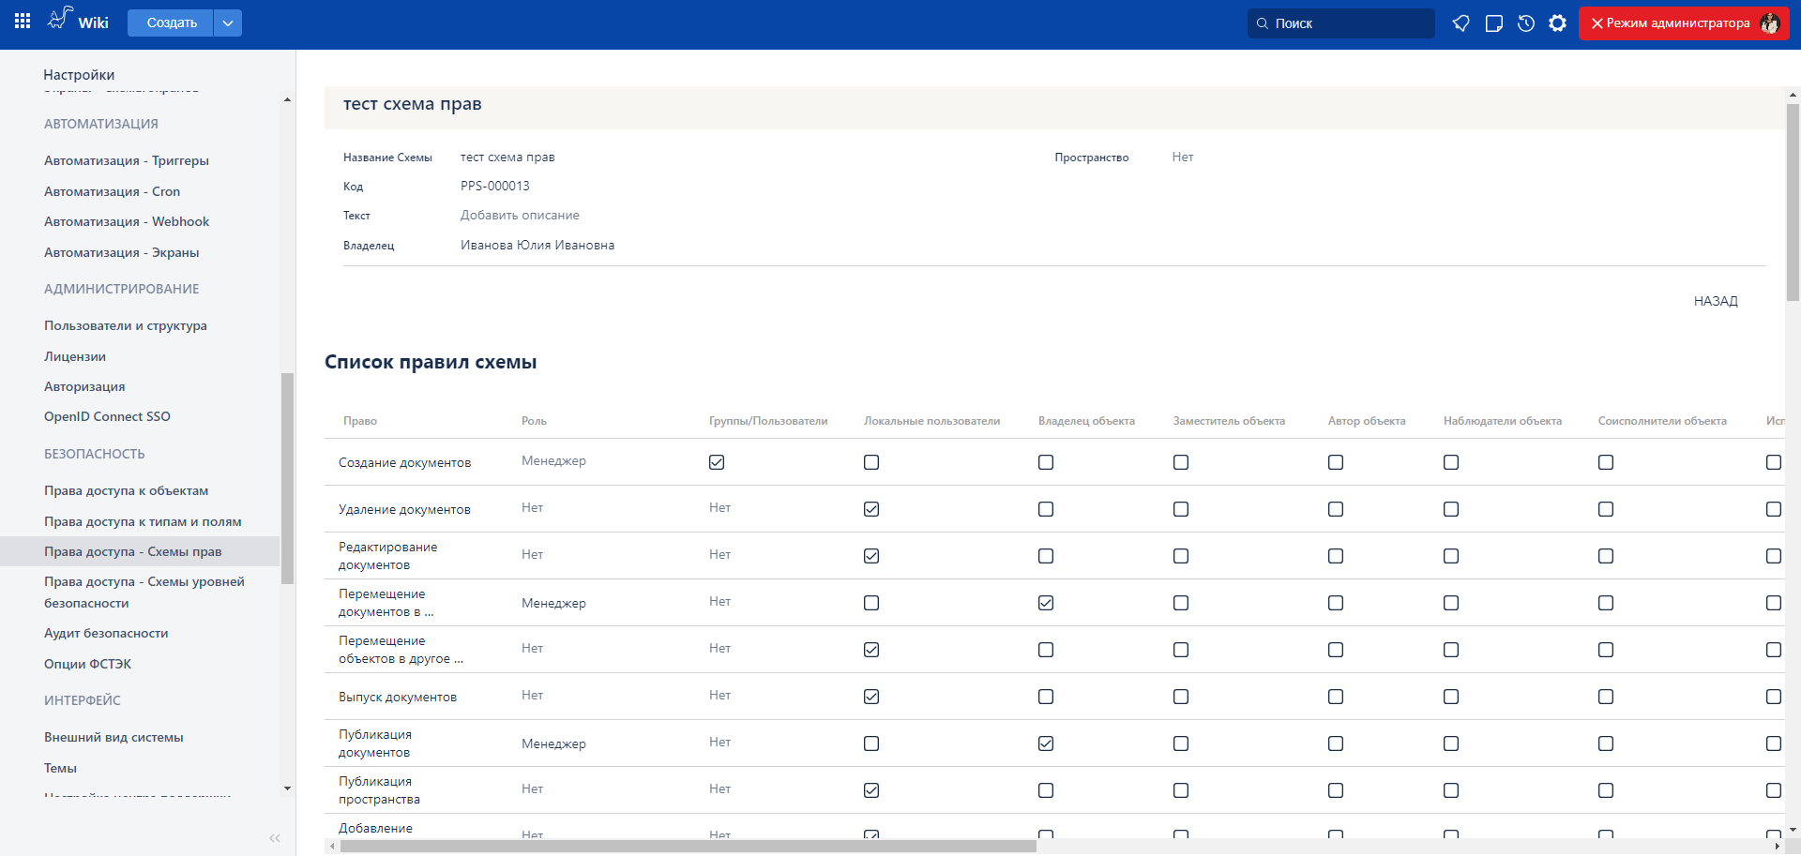The image size is (1801, 856).
Task: Open the apps grid menu
Action: 23,22
